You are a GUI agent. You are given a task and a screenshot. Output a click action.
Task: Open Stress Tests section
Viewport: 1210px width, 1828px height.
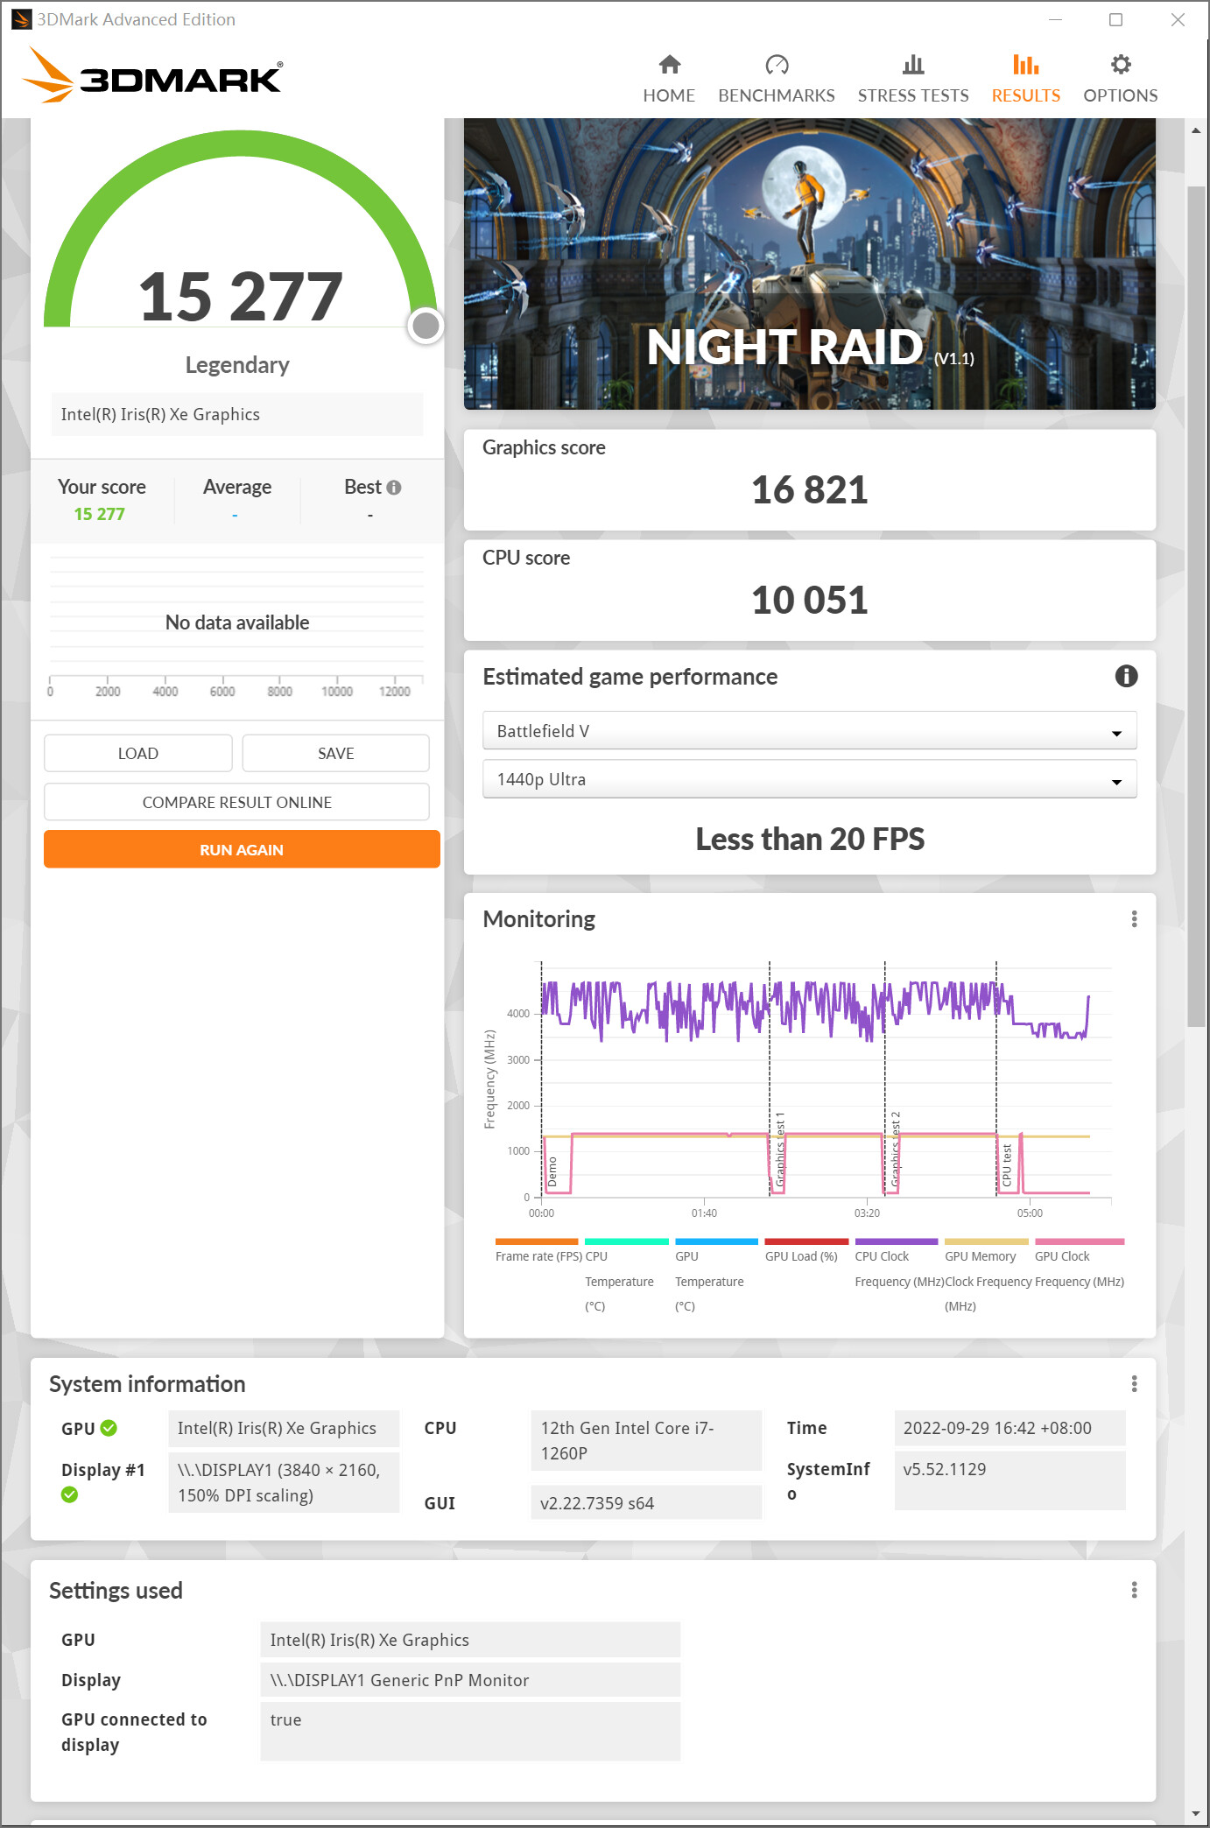tap(912, 78)
